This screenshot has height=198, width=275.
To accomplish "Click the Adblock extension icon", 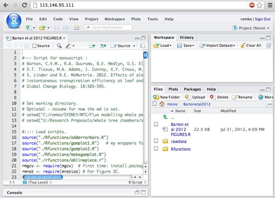I will 252,5.
